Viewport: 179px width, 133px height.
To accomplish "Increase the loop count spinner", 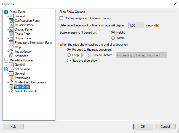I will (x=89, y=54).
